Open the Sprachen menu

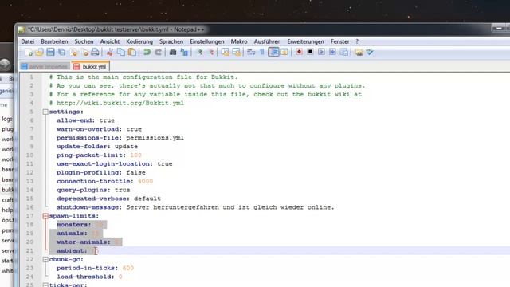(x=171, y=41)
